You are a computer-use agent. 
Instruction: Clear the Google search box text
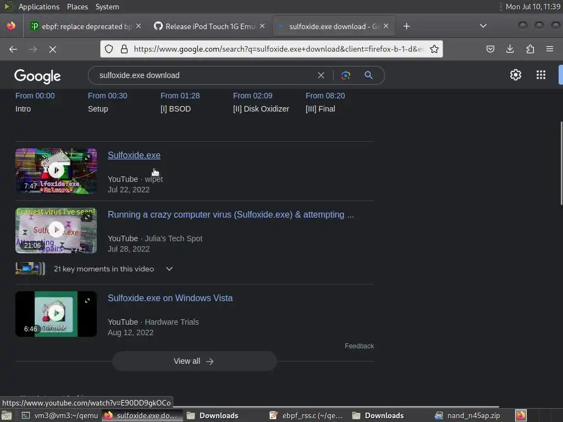[321, 75]
